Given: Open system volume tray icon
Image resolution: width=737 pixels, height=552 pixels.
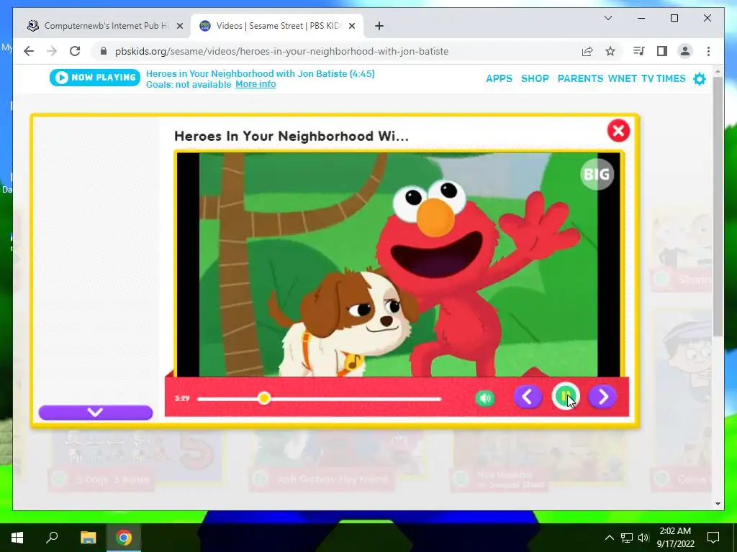Looking at the screenshot, I should [x=643, y=538].
